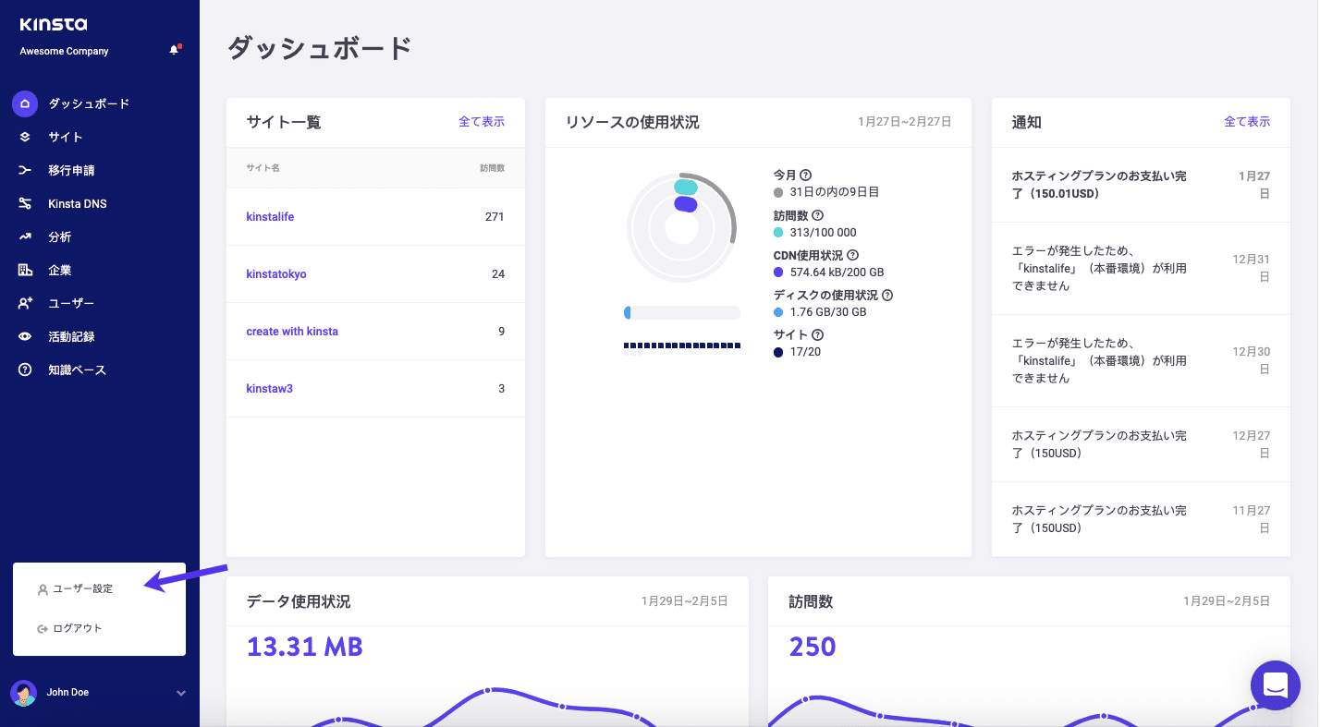
Task: Click the 1.76 GB/30 GB disk value
Action: (x=828, y=312)
